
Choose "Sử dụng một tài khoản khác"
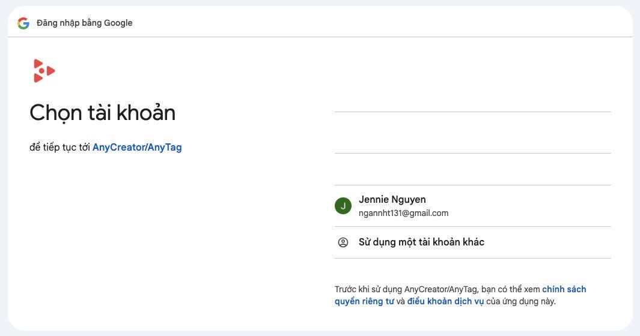click(x=421, y=242)
